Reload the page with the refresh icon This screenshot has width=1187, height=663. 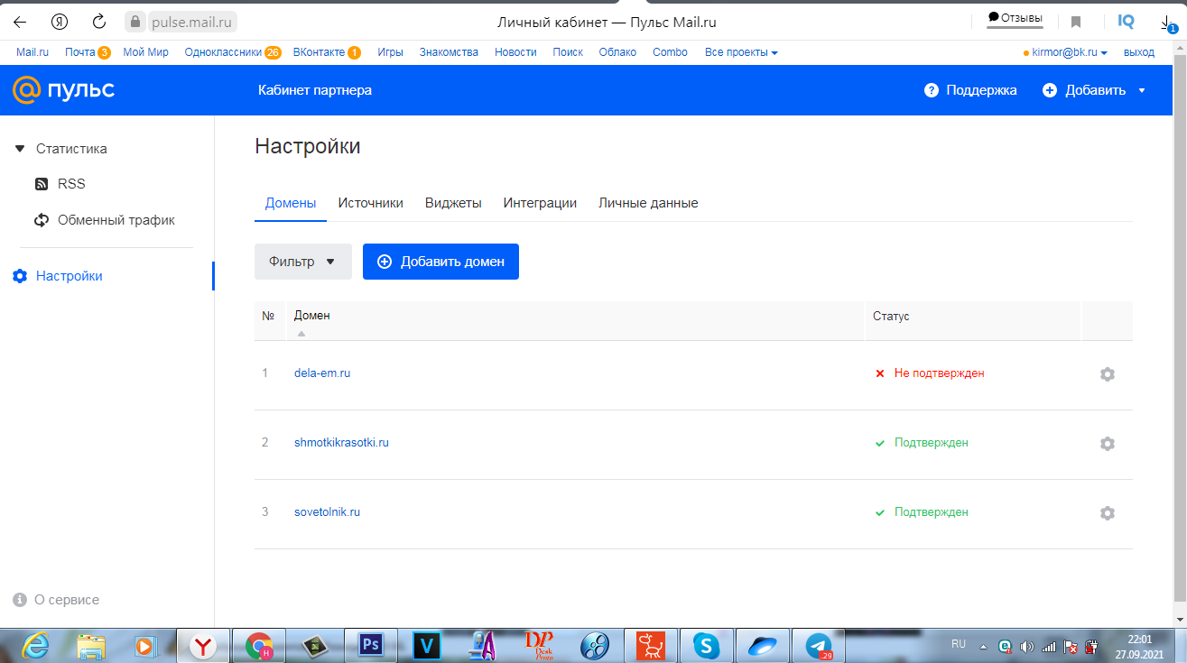click(x=100, y=21)
